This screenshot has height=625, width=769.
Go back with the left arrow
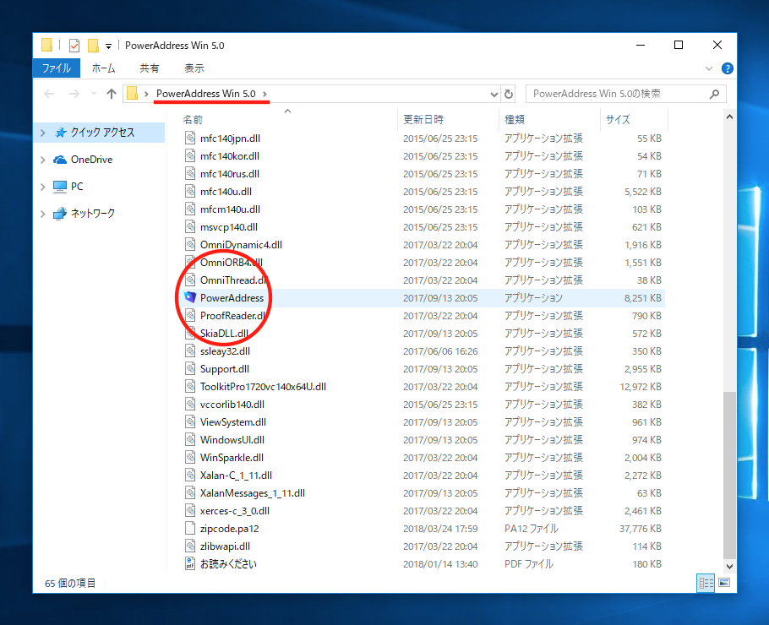[49, 94]
